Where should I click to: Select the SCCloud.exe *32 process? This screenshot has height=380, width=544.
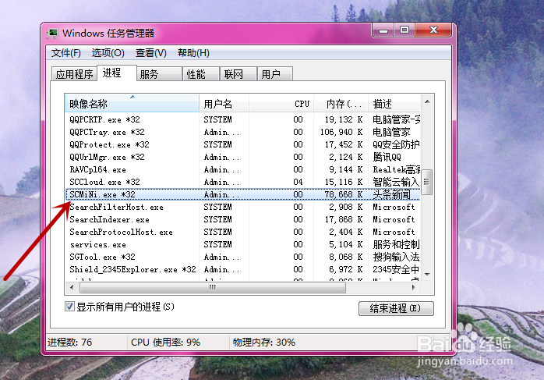[x=243, y=182]
